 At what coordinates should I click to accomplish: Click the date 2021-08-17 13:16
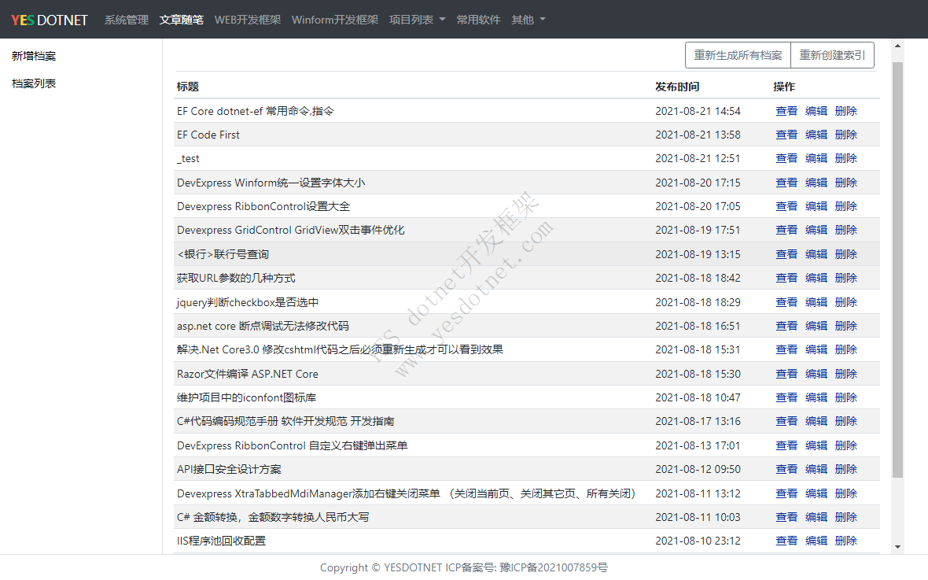point(698,421)
